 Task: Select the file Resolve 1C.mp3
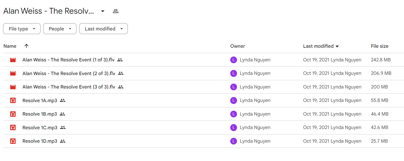tap(40, 127)
